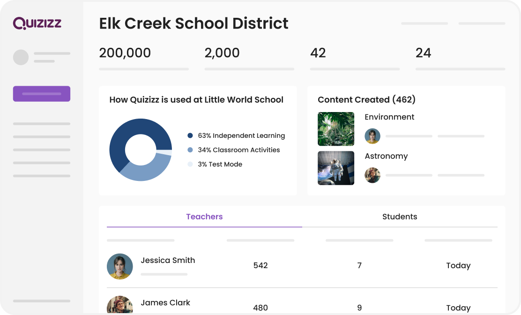Open James Clark's teacher name link
This screenshot has width=521, height=315.
[x=165, y=302]
